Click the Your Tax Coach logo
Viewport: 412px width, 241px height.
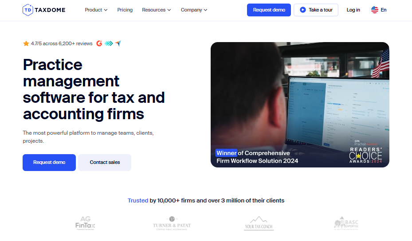pos(259,223)
